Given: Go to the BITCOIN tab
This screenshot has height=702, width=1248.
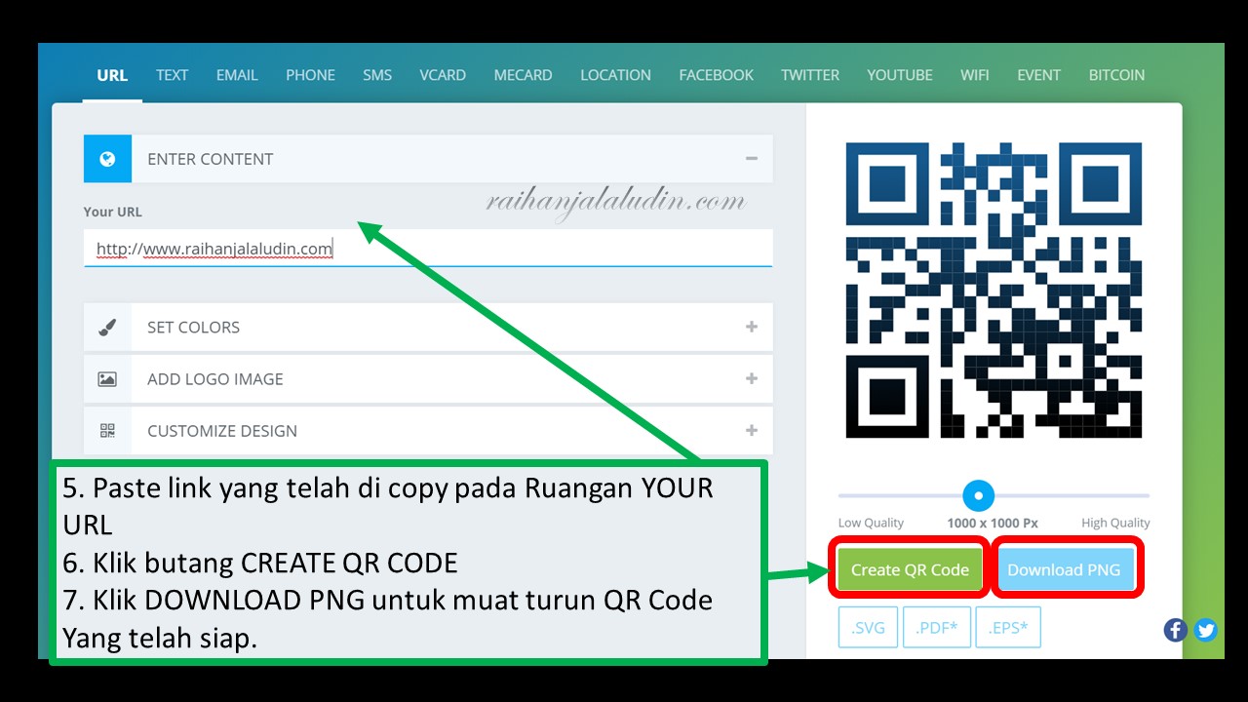Looking at the screenshot, I should tap(1116, 75).
